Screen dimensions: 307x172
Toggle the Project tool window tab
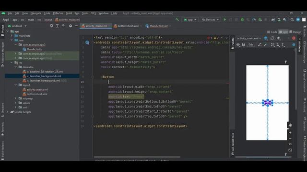coord(2,31)
